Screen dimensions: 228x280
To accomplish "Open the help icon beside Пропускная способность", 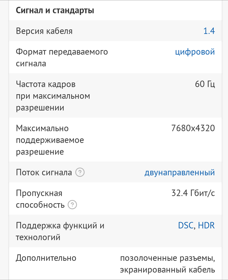I will 72,205.
